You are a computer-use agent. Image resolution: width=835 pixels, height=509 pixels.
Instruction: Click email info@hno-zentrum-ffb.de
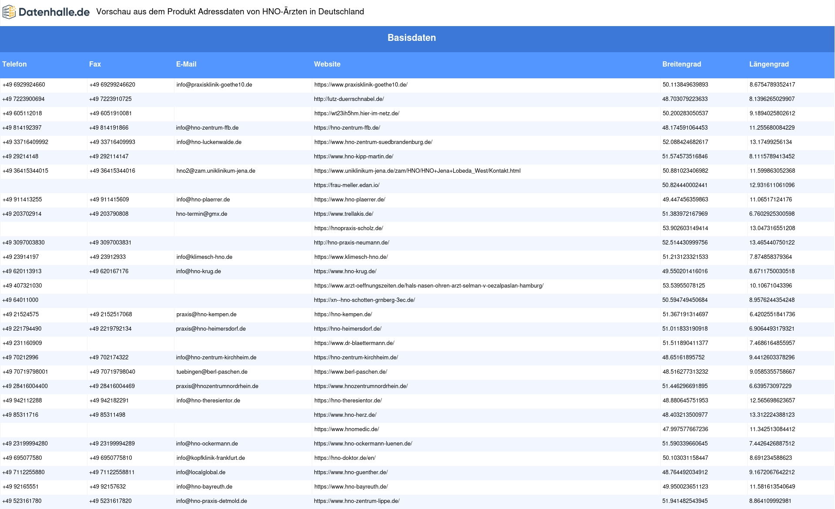pos(207,128)
